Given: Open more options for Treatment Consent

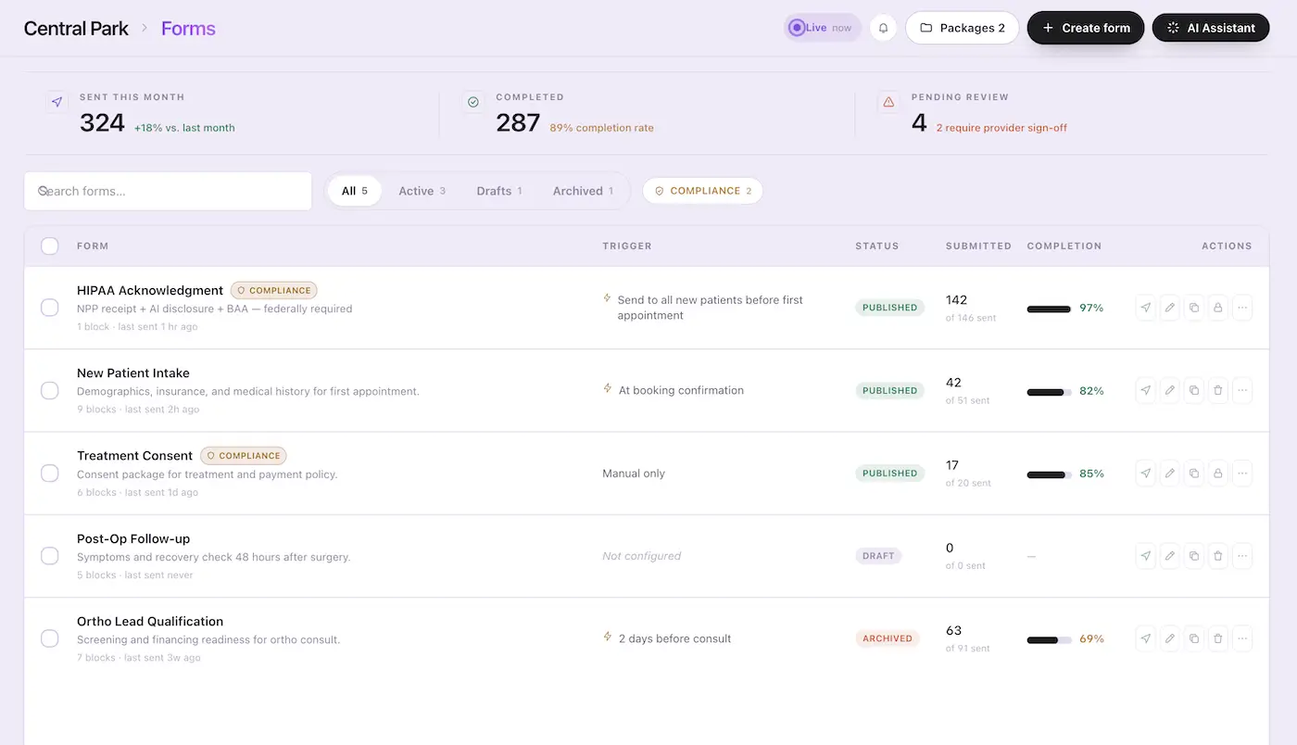Looking at the screenshot, I should (1242, 474).
